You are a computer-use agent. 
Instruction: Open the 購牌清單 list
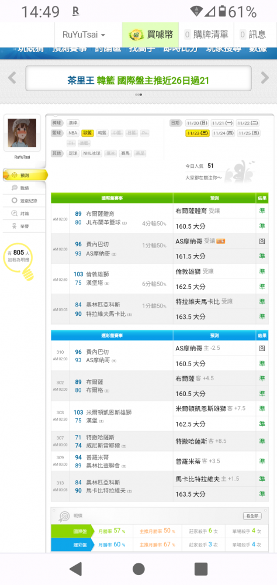pyautogui.click(x=206, y=35)
